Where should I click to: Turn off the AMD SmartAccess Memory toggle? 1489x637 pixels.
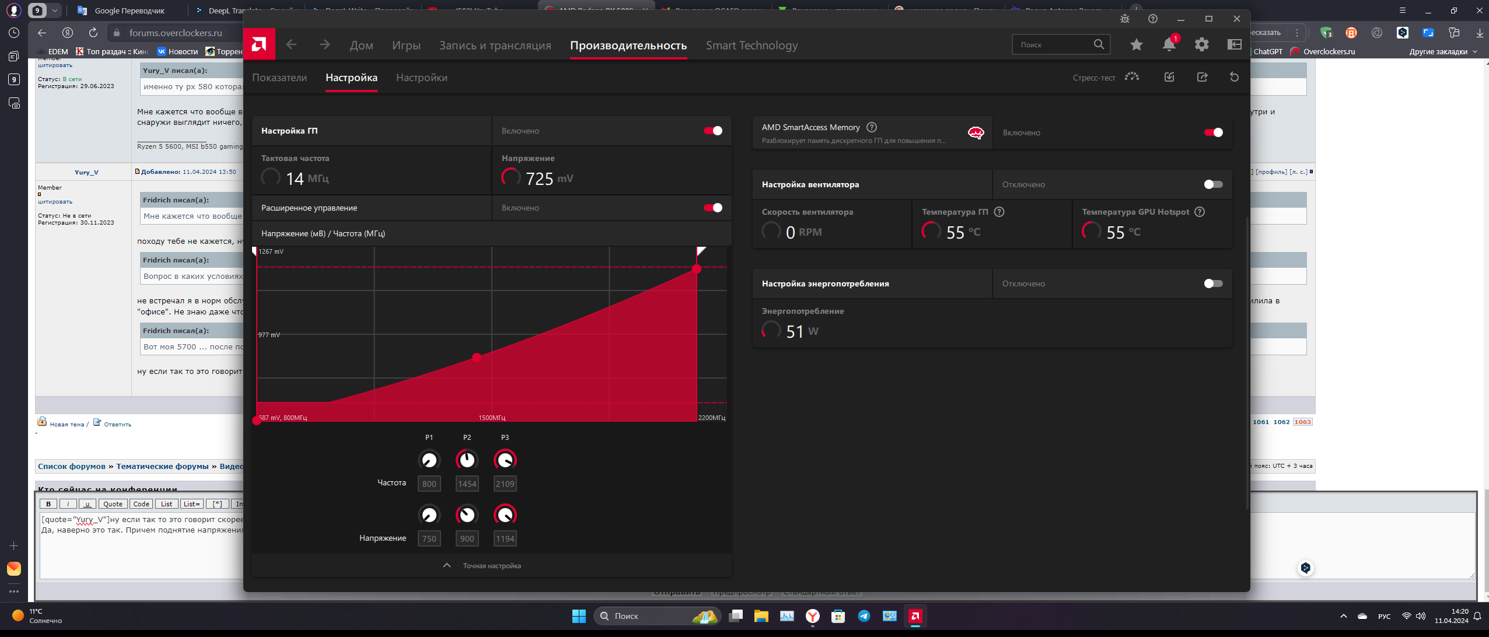pos(1213,132)
